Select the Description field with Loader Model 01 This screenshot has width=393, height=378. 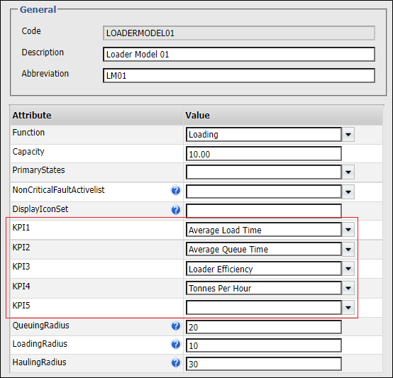(239, 54)
